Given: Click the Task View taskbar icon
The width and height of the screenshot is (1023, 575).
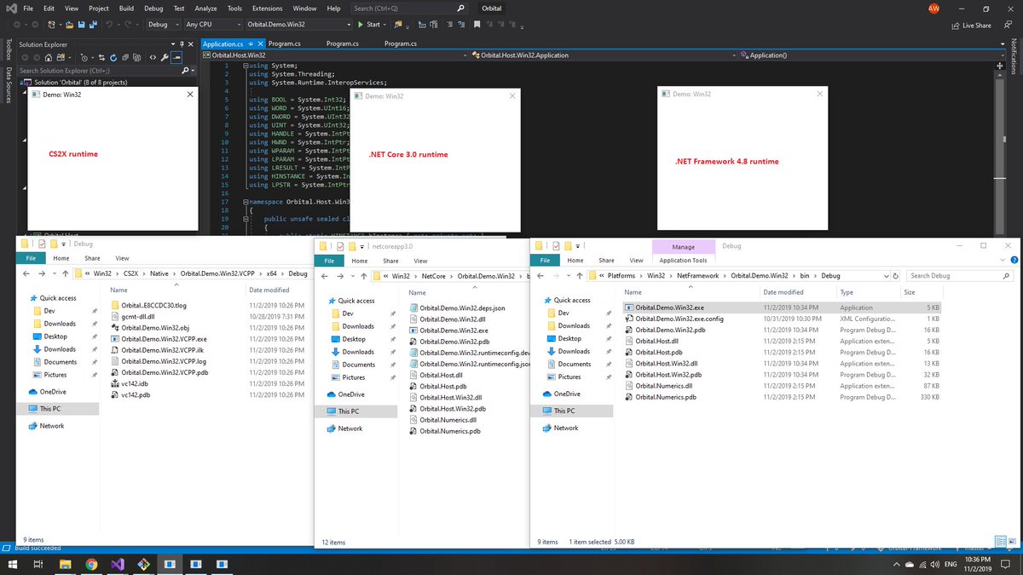Looking at the screenshot, I should click(38, 564).
